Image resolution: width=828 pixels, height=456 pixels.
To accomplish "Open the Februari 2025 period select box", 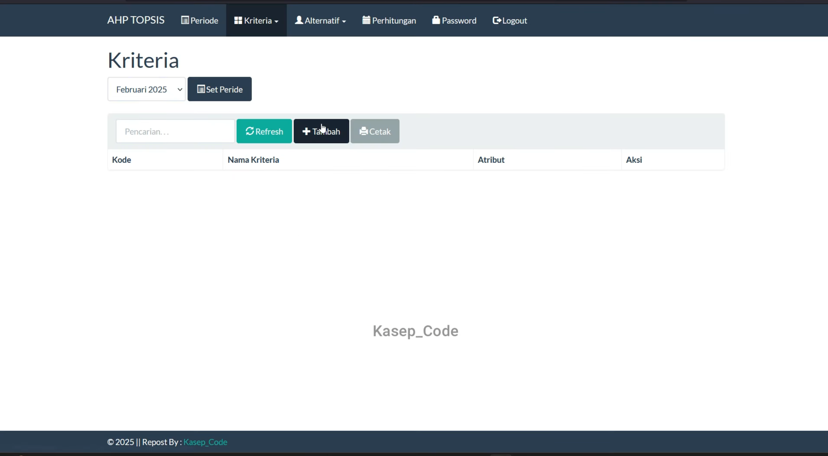I will pos(146,89).
